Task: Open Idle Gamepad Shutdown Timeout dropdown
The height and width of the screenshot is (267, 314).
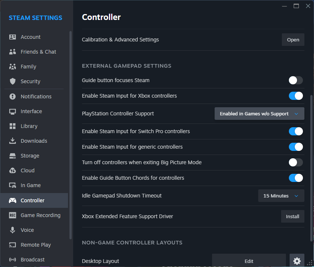Action: tap(281, 196)
